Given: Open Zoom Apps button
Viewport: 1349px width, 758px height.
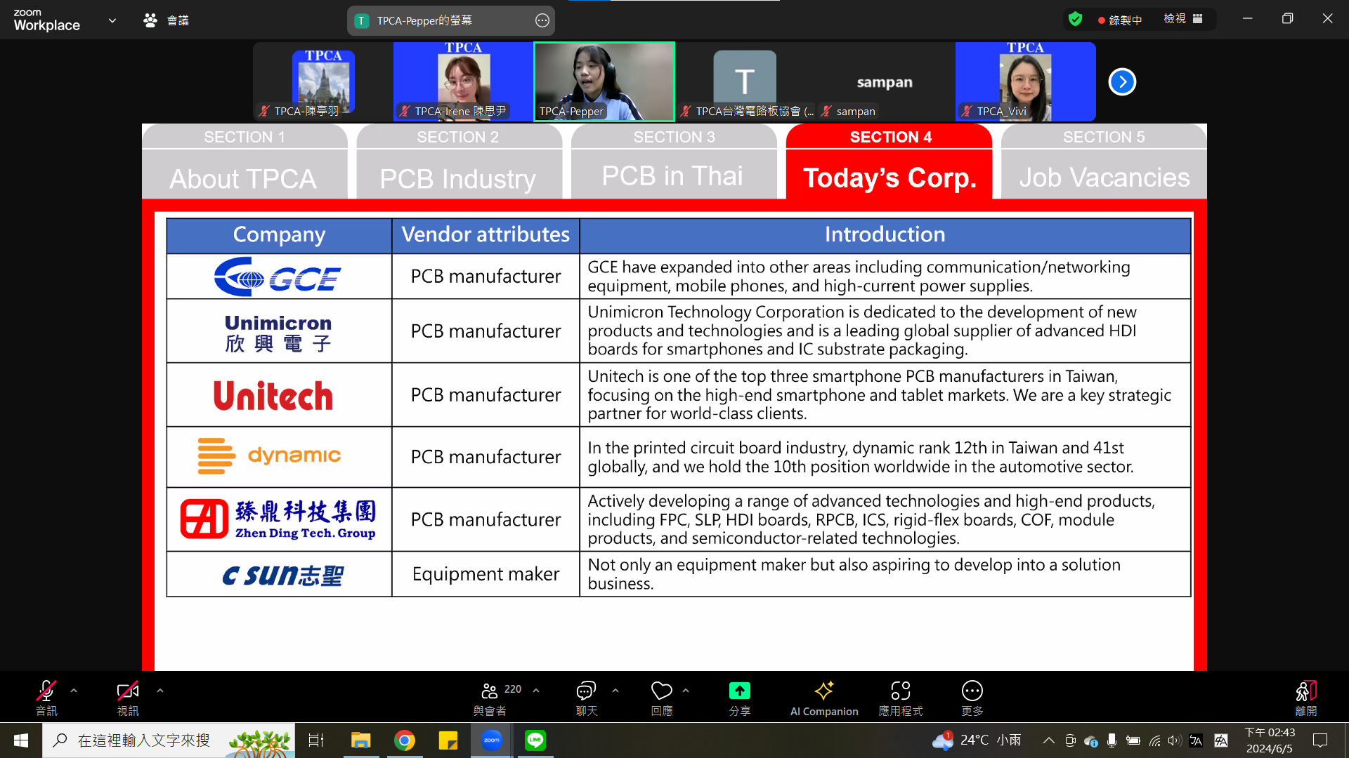Looking at the screenshot, I should pos(901,698).
